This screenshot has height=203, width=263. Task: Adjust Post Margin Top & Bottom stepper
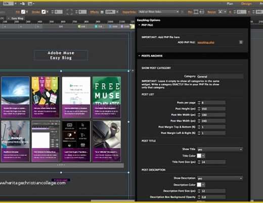point(199,127)
